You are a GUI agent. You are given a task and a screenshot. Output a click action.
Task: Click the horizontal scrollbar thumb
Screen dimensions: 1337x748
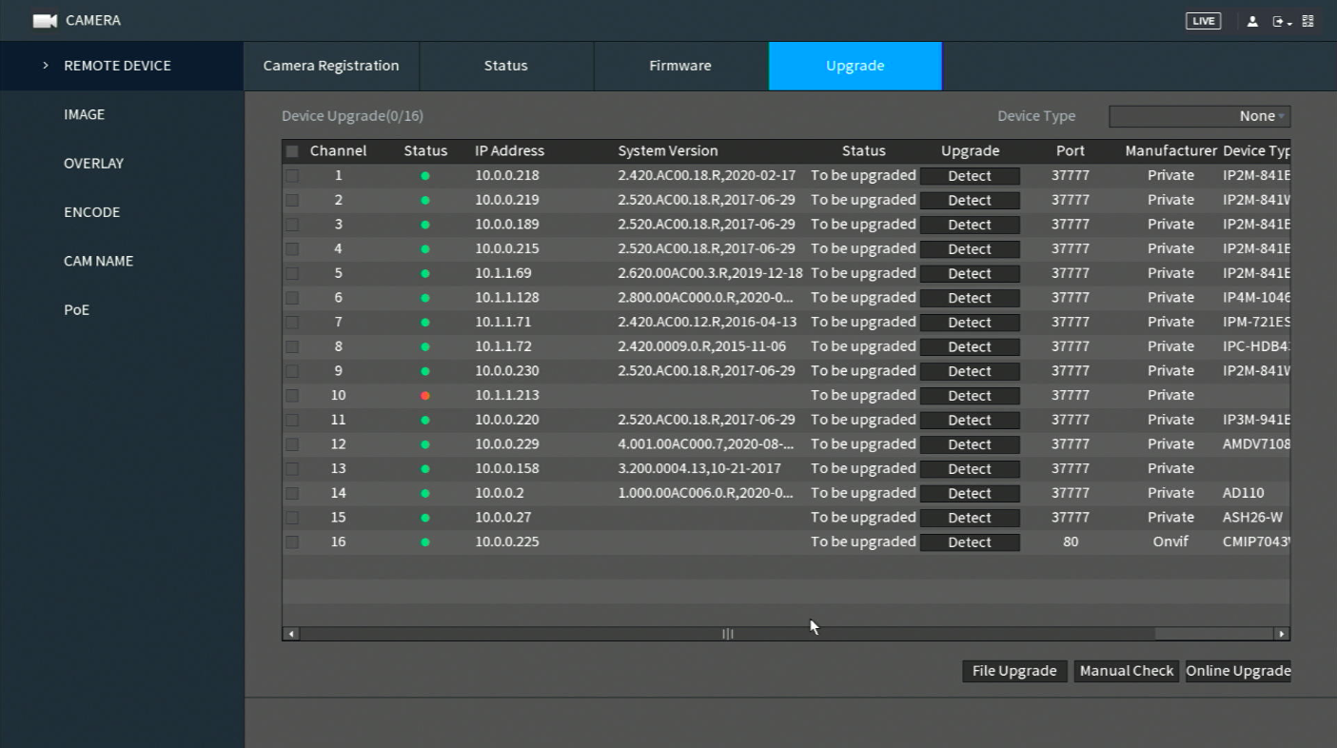click(x=728, y=634)
